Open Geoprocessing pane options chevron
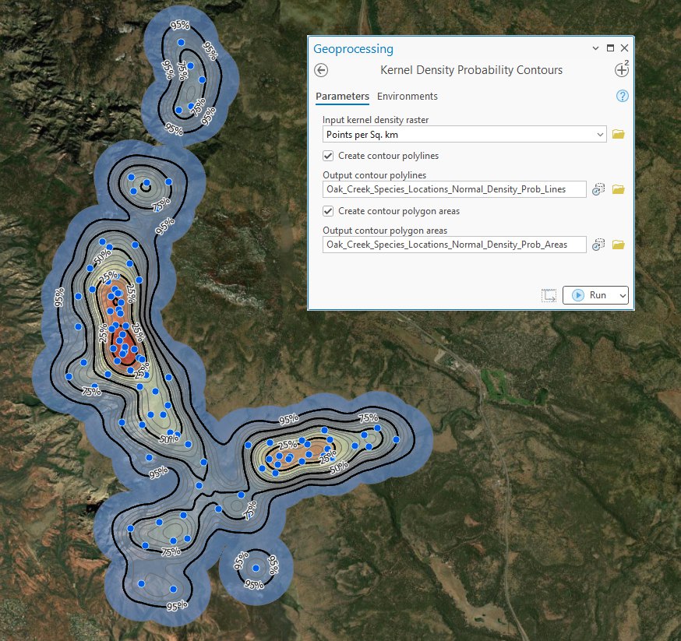The height and width of the screenshot is (641, 681). pos(595,48)
